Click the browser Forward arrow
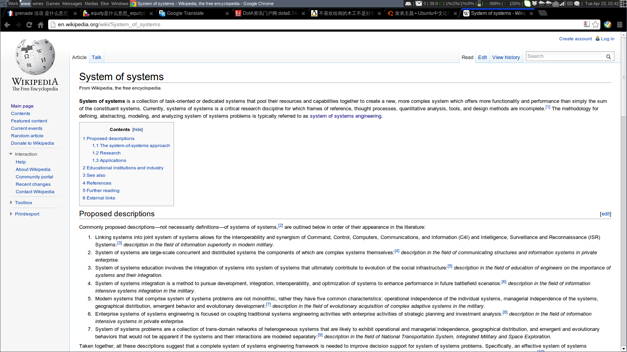This screenshot has height=352, width=627. coord(18,25)
